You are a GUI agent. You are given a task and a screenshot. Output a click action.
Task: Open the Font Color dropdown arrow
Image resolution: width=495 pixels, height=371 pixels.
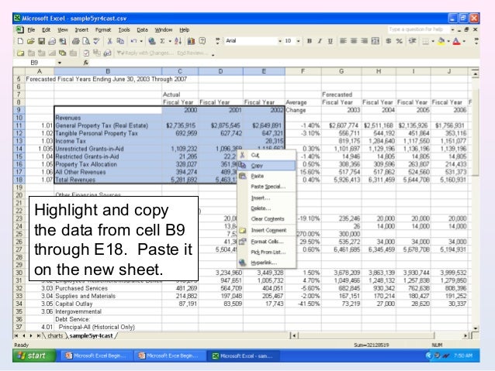464,41
